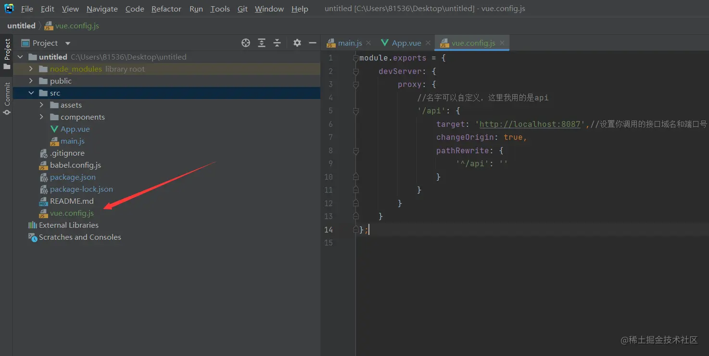Screen dimensions: 709x356
Task: Open the Tools menu
Action: (x=220, y=9)
